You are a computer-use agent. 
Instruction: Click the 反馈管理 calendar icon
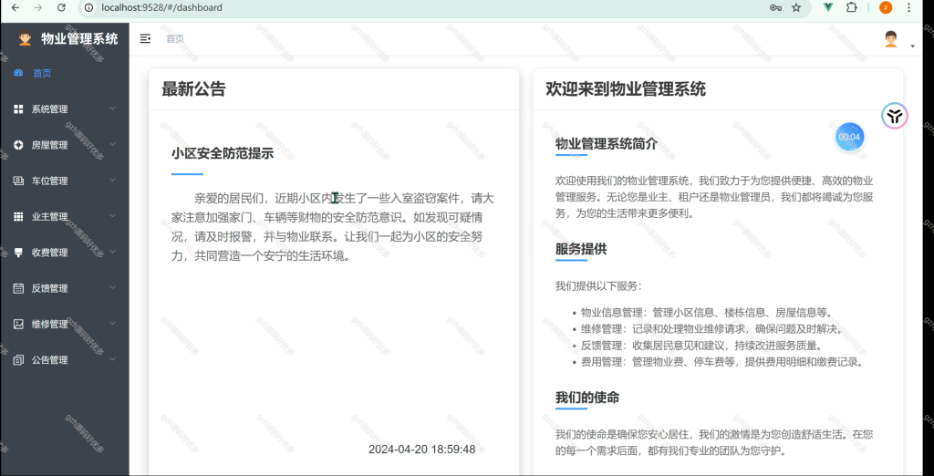click(18, 288)
